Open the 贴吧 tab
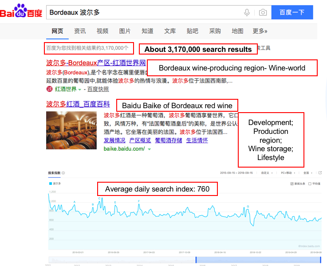 coord(192,31)
